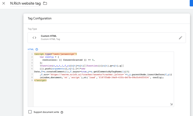Screen dimensions: 193x116
Task: Click line number 5 in editor gutter
Action: coord(32,66)
